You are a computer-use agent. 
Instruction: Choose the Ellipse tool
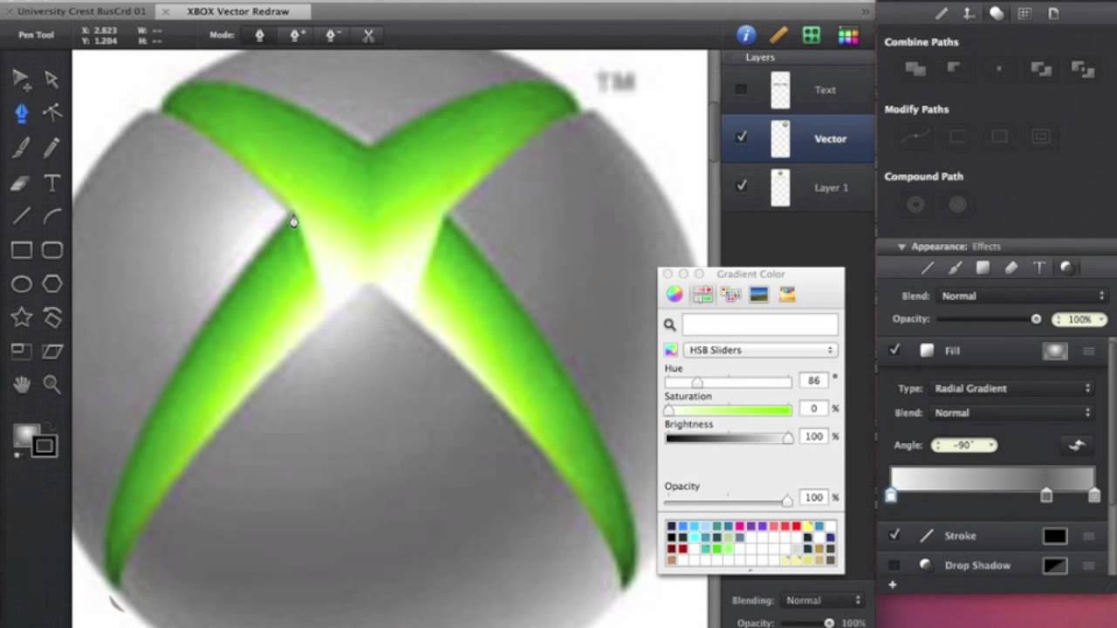coord(22,284)
